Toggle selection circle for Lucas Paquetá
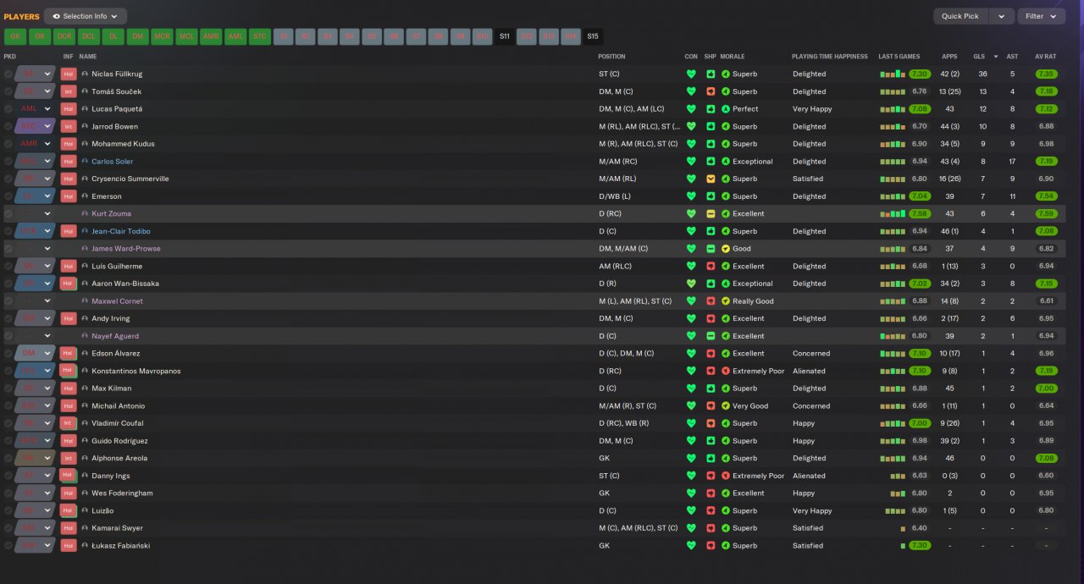The image size is (1084, 584). click(x=8, y=109)
